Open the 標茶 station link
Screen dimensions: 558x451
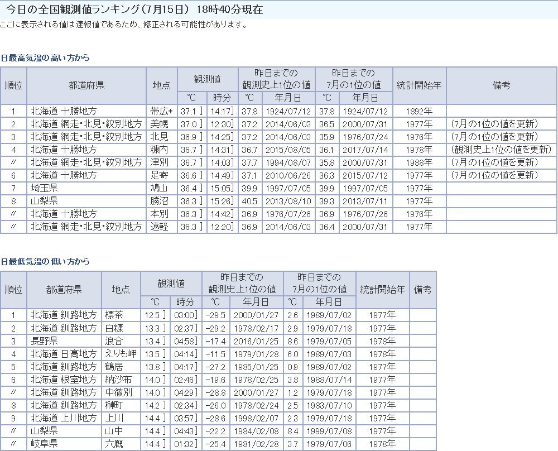coord(113,315)
